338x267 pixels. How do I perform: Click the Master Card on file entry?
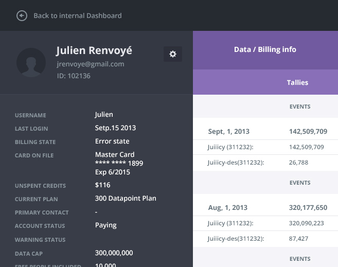[x=115, y=155]
